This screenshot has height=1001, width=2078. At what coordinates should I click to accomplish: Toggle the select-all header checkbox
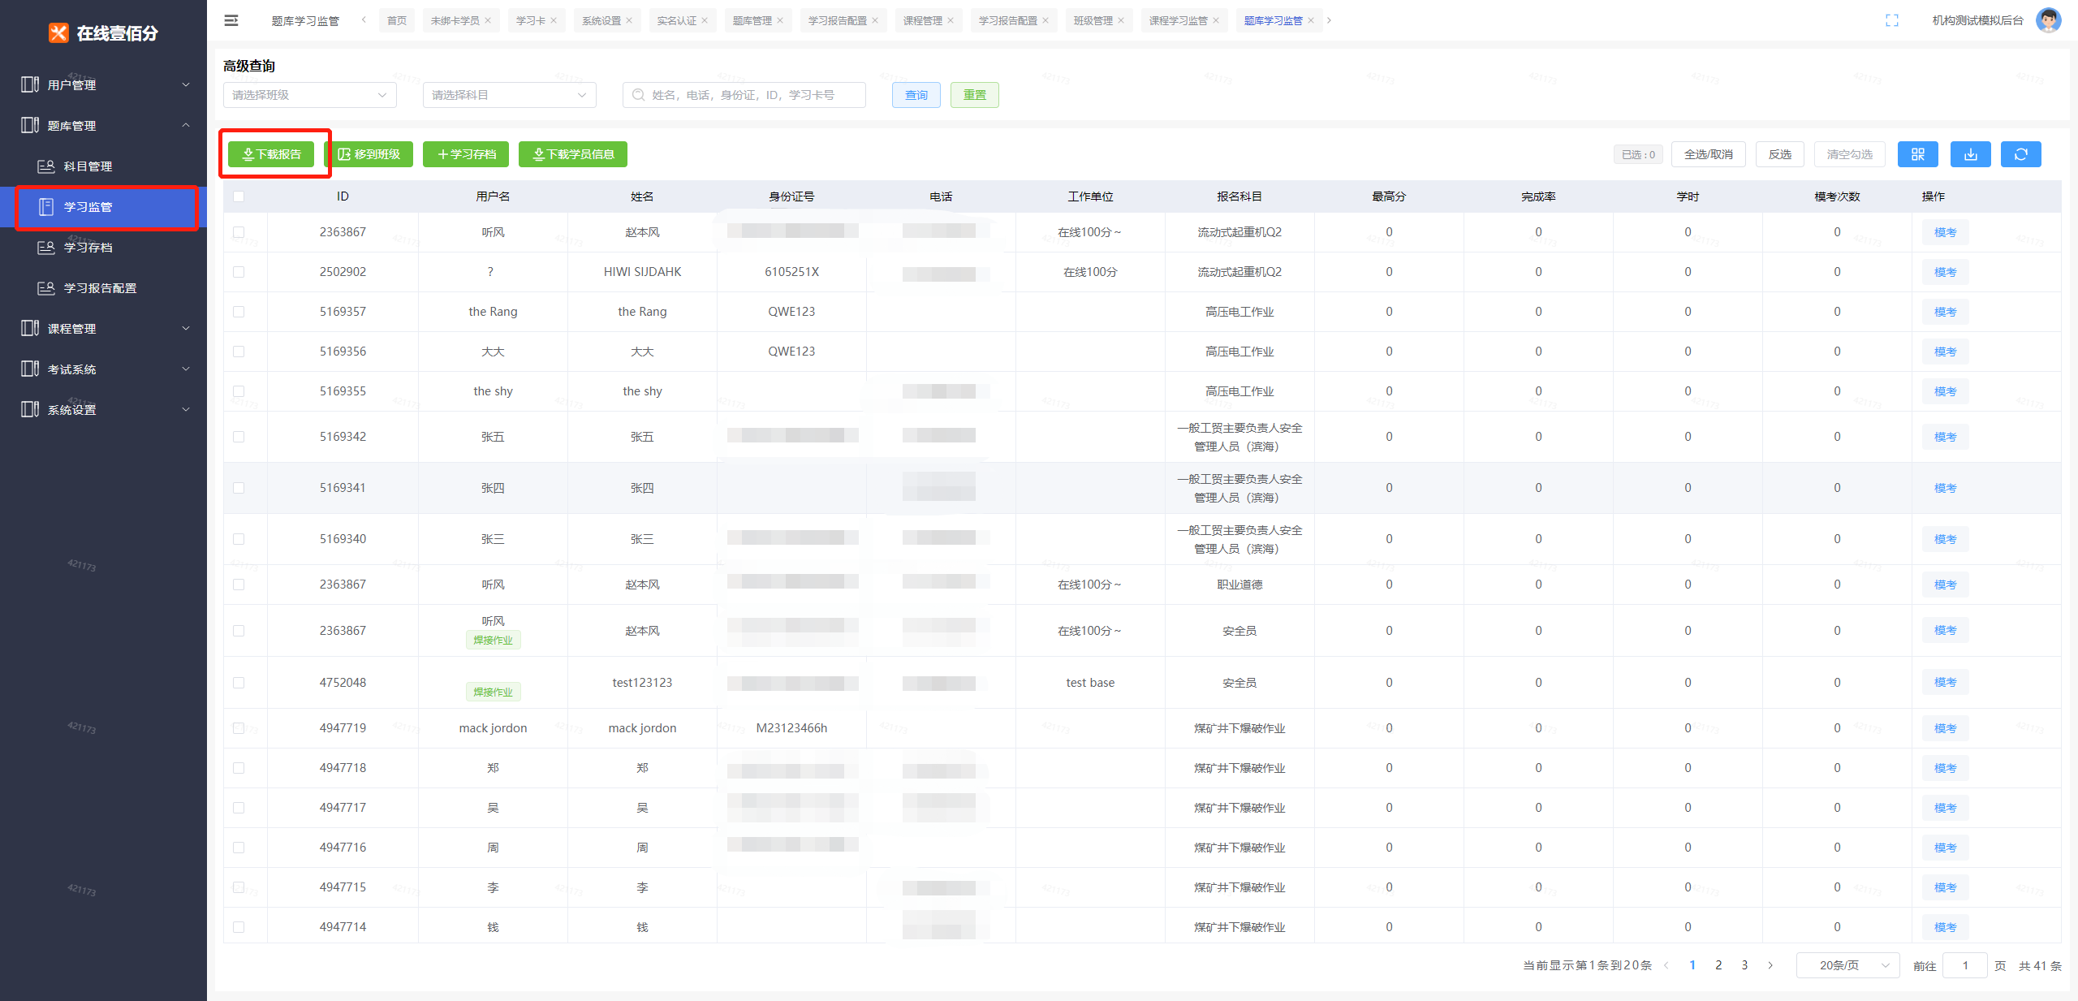pyautogui.click(x=239, y=196)
